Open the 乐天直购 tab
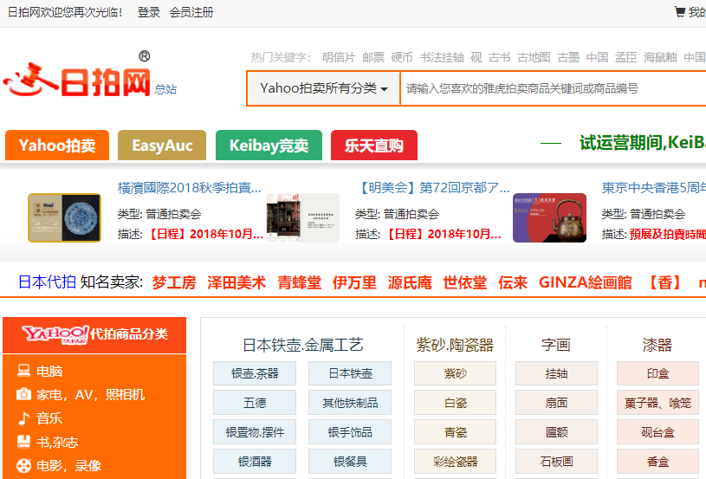 373,146
